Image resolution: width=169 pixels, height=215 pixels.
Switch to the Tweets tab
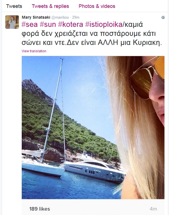(x=14, y=6)
